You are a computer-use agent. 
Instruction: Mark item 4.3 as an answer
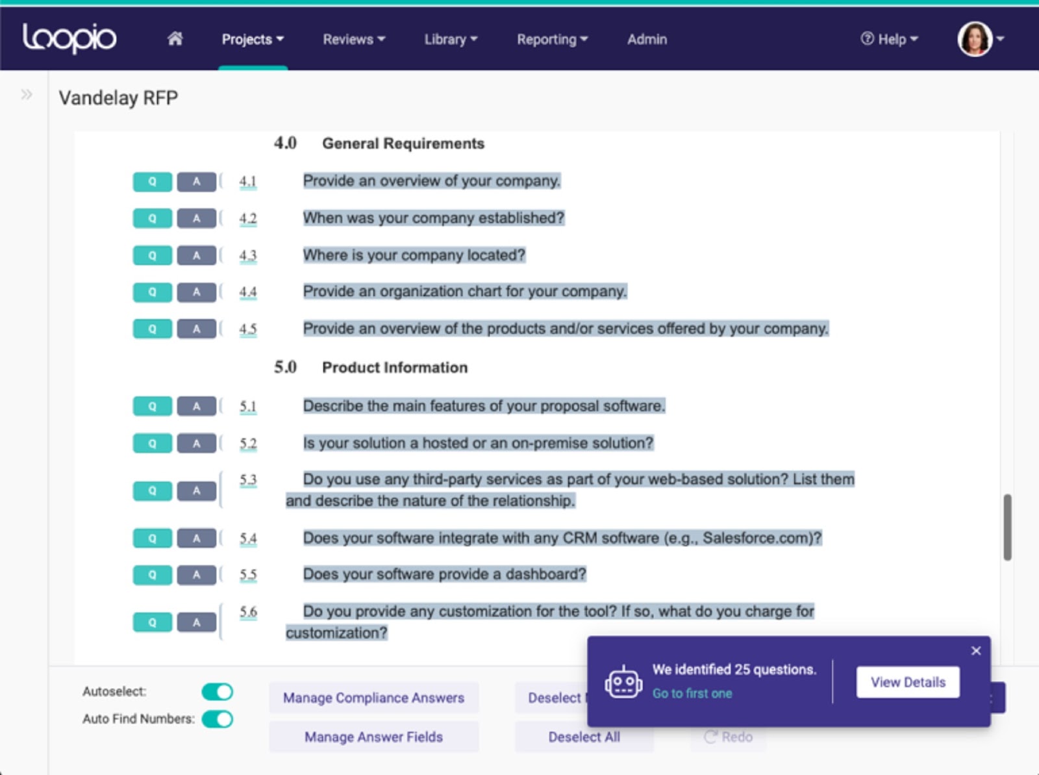196,256
